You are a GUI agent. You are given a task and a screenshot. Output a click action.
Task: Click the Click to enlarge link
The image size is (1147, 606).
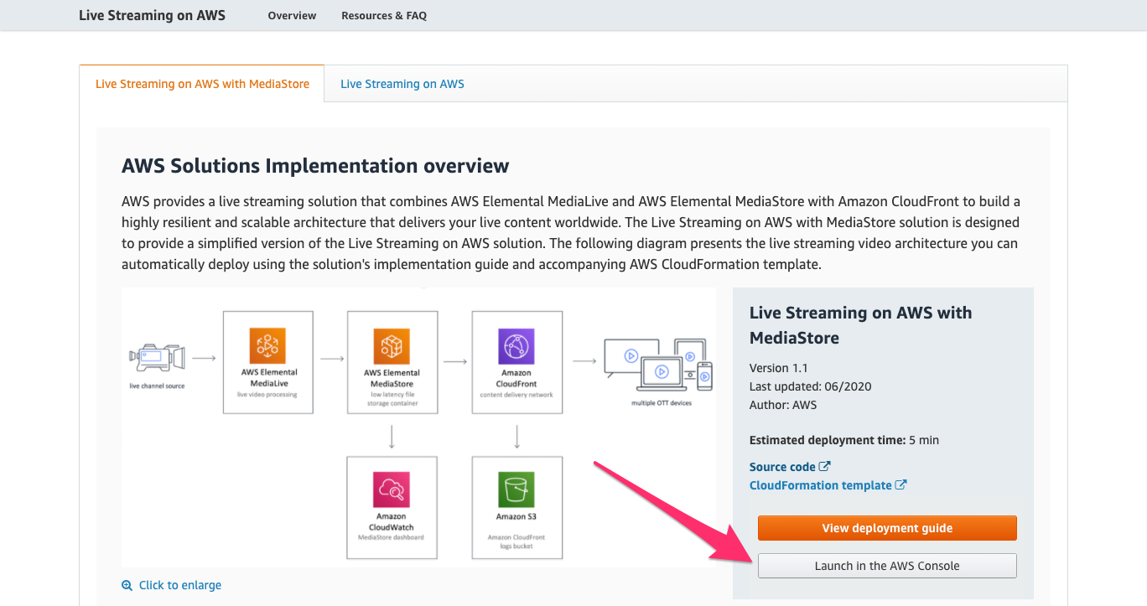tap(180, 585)
